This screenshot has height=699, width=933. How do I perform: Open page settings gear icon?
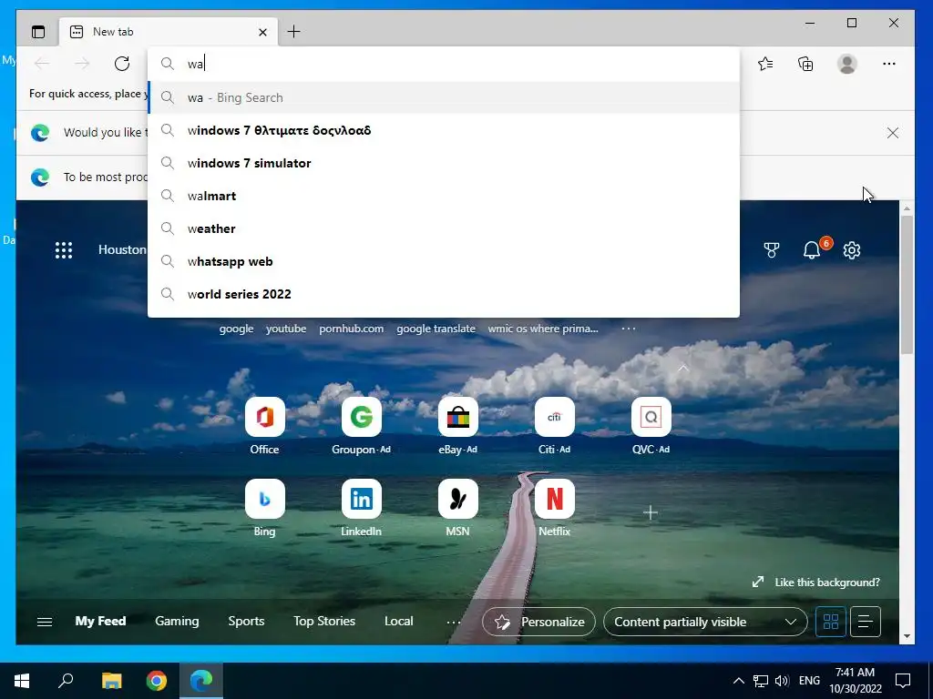(852, 250)
